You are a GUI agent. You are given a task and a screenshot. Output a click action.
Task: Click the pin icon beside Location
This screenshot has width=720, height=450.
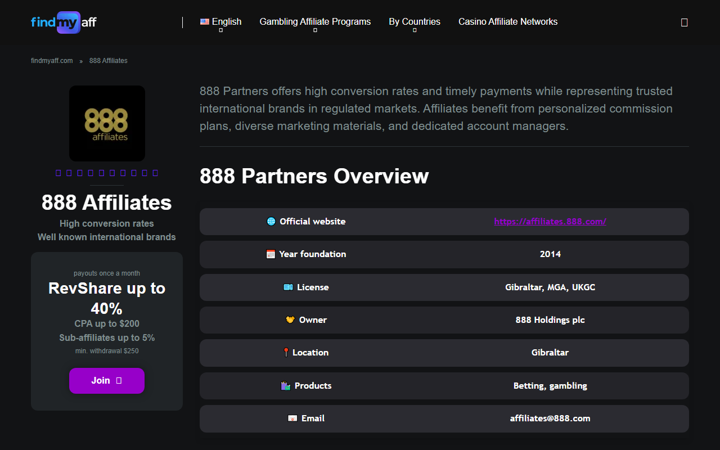coord(286,353)
